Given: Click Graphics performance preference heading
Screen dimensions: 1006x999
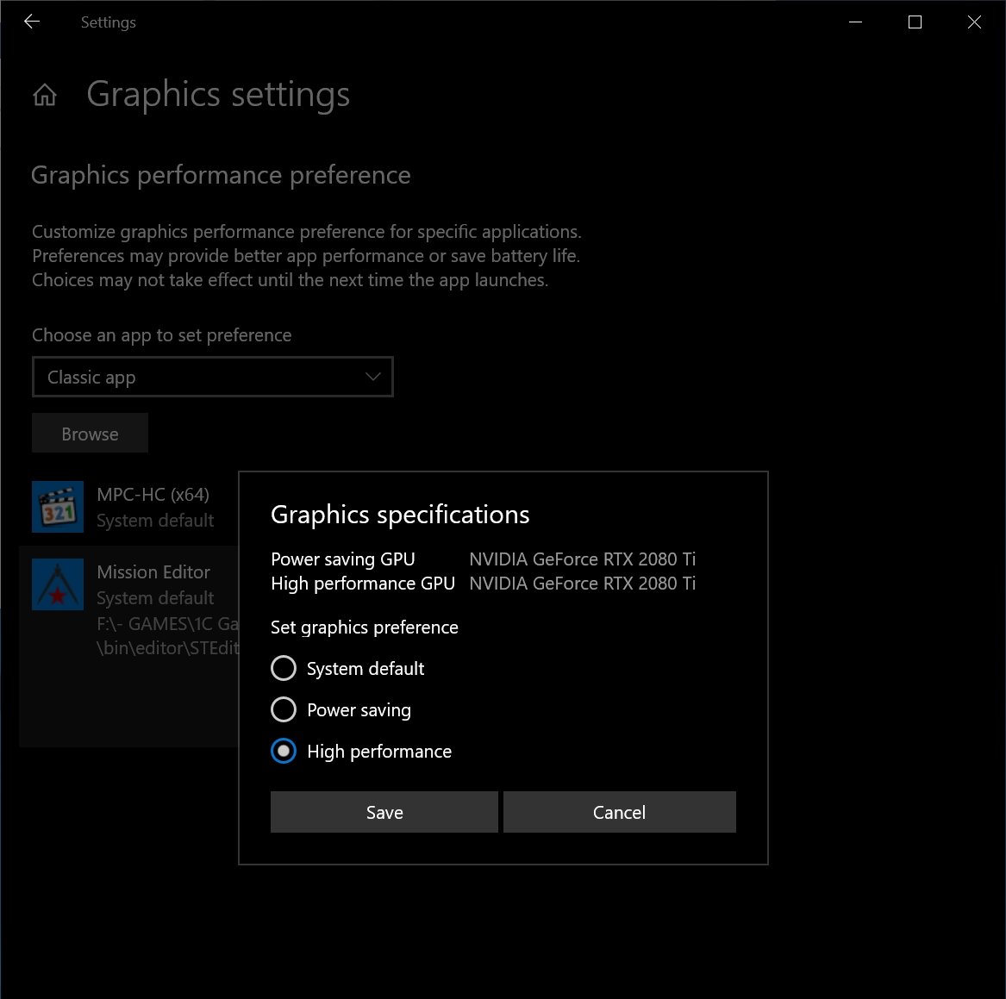Looking at the screenshot, I should [x=221, y=175].
